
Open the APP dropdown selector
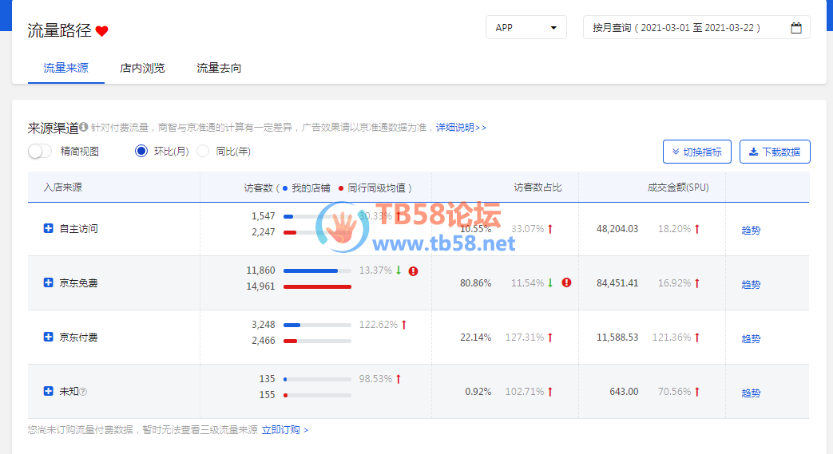[x=526, y=28]
